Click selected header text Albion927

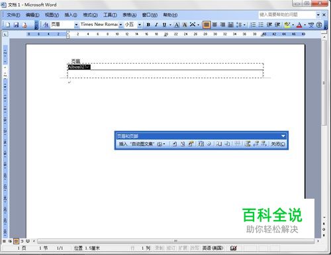coord(79,67)
